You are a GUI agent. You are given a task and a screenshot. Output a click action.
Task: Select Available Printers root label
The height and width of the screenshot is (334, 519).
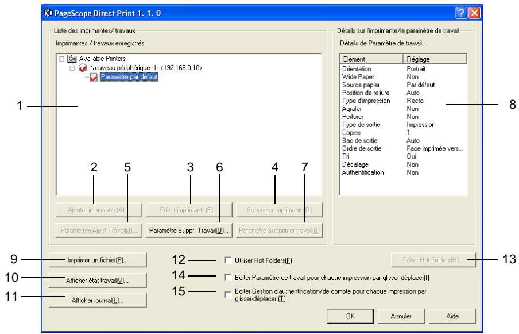(x=102, y=59)
